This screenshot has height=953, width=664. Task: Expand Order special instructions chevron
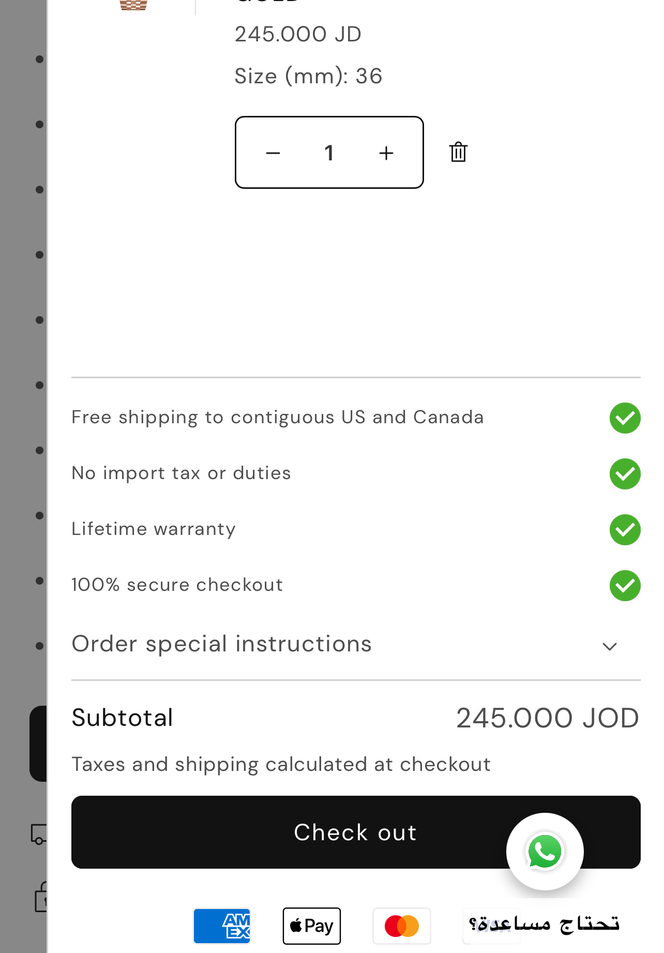[x=610, y=646]
